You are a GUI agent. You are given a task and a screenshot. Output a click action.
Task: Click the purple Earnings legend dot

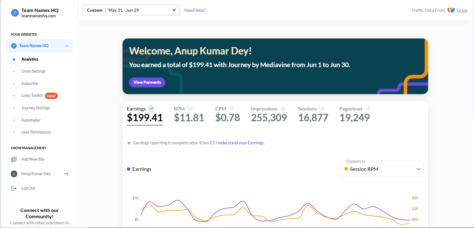(128, 169)
